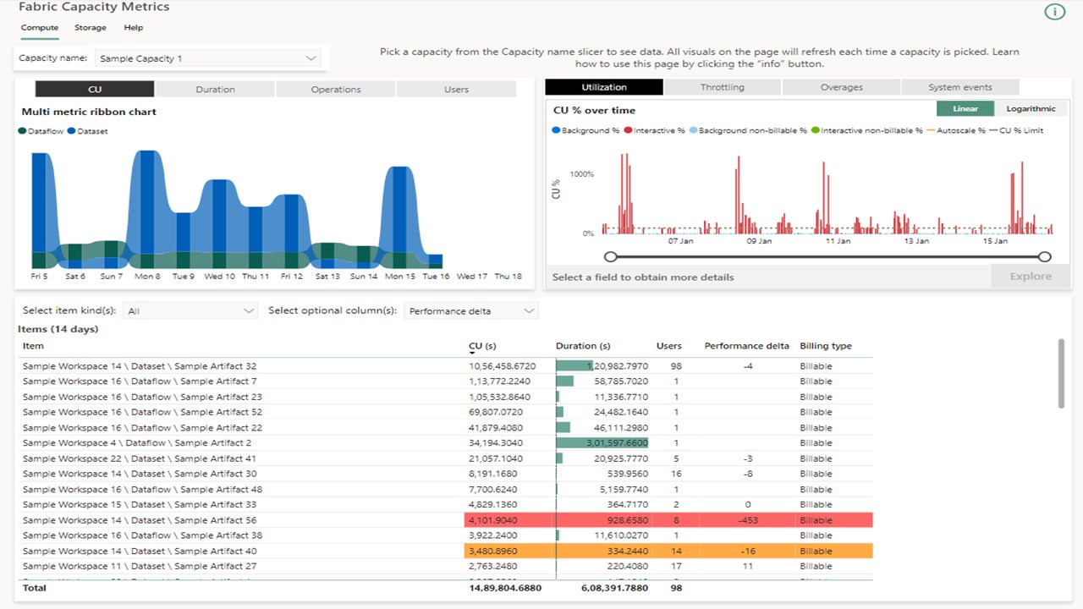Switch to the Storage page tab

click(91, 28)
